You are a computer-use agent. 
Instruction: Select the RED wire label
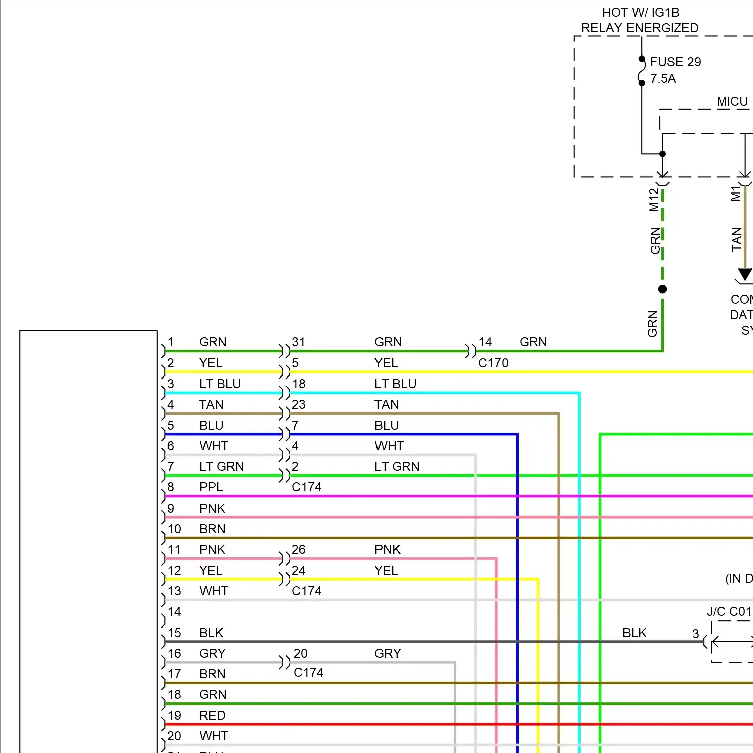[212, 715]
